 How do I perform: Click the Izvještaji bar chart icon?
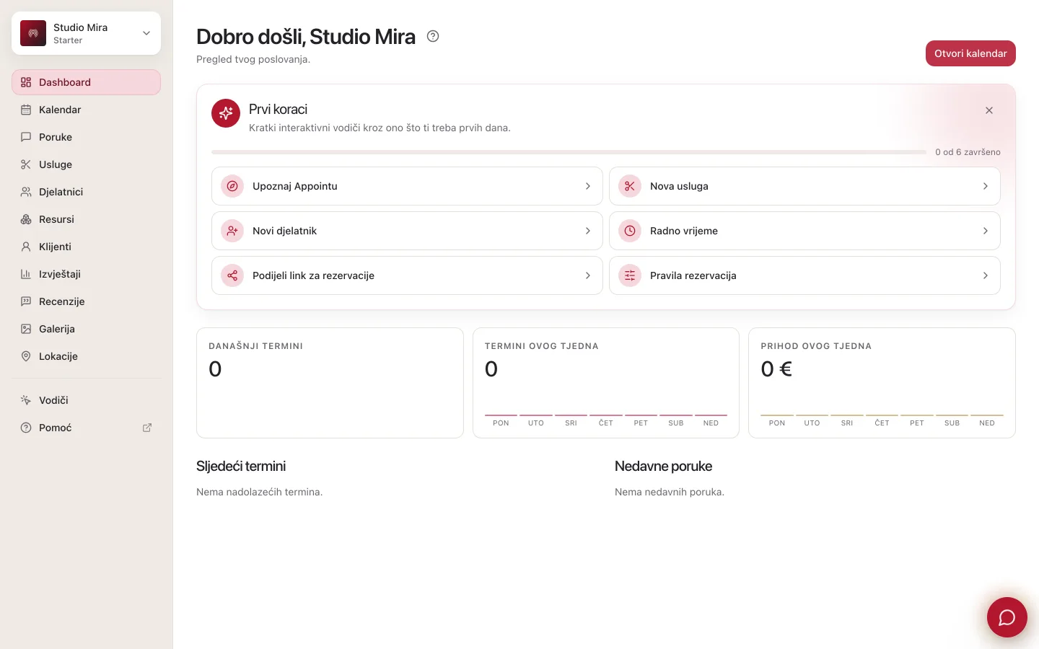(x=26, y=274)
